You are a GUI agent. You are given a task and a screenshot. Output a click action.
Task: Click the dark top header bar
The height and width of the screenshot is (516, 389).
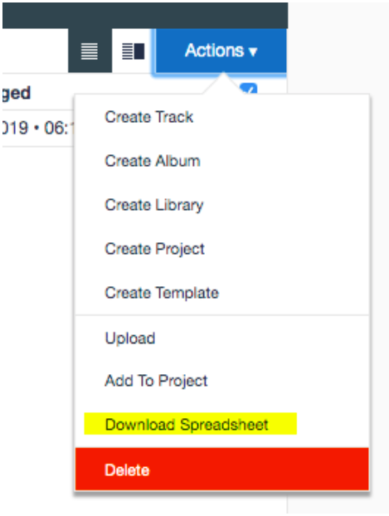pyautogui.click(x=145, y=16)
